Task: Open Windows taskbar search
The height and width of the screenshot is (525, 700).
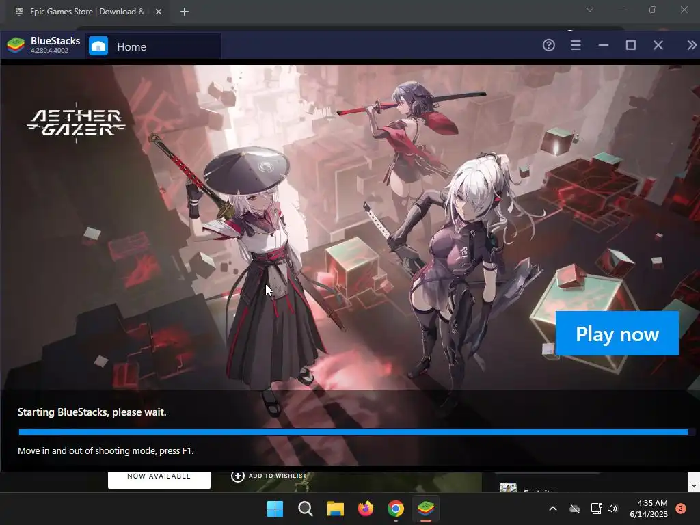Action: pyautogui.click(x=306, y=509)
